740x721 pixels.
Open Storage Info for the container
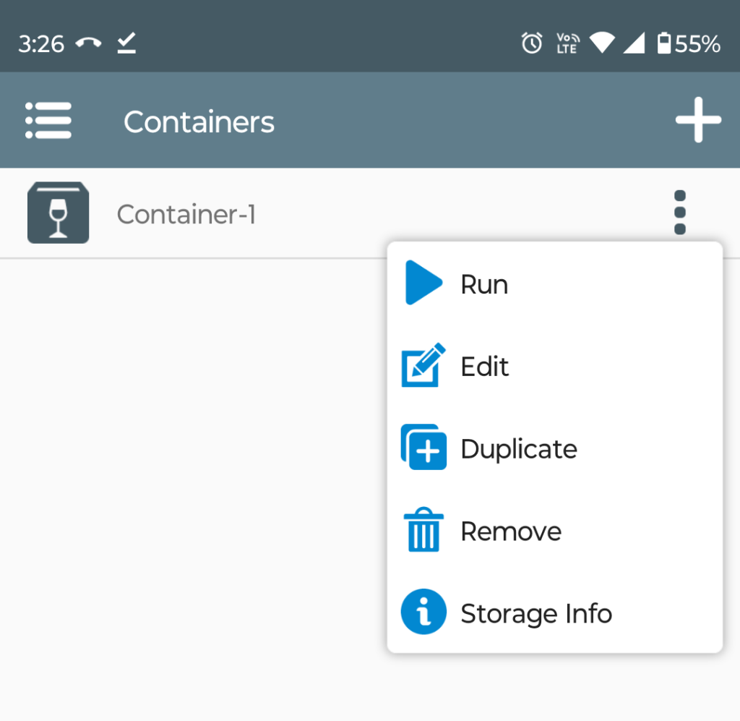click(536, 612)
